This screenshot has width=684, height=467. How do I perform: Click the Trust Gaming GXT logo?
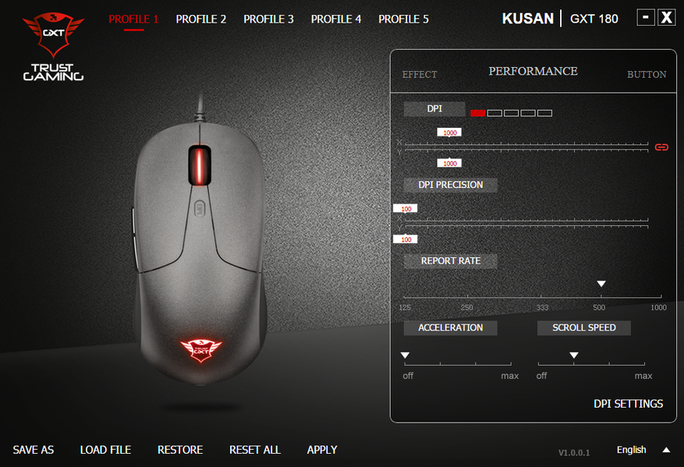point(53,46)
